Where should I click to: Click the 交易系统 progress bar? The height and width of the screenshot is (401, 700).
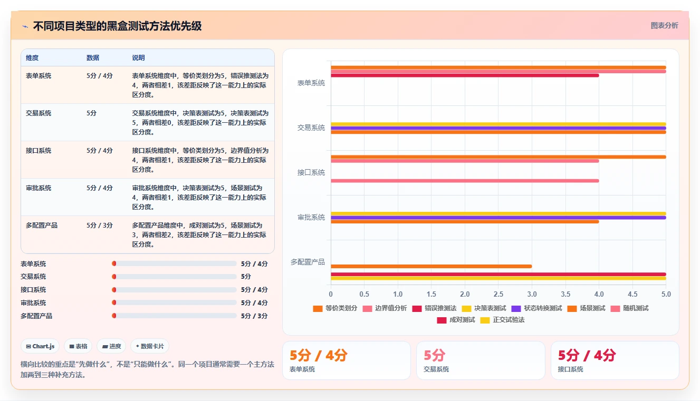(174, 276)
